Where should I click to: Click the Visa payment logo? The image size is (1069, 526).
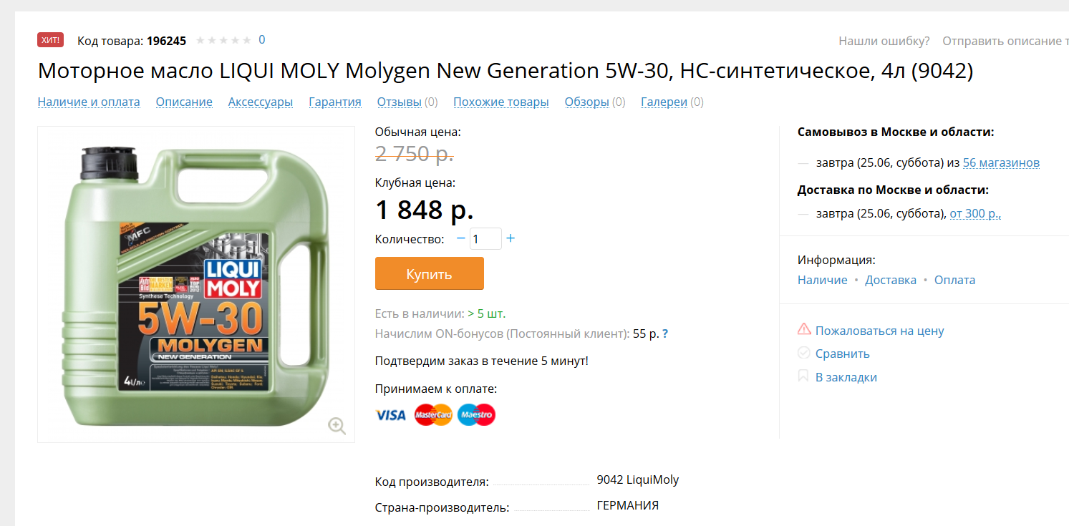click(390, 415)
